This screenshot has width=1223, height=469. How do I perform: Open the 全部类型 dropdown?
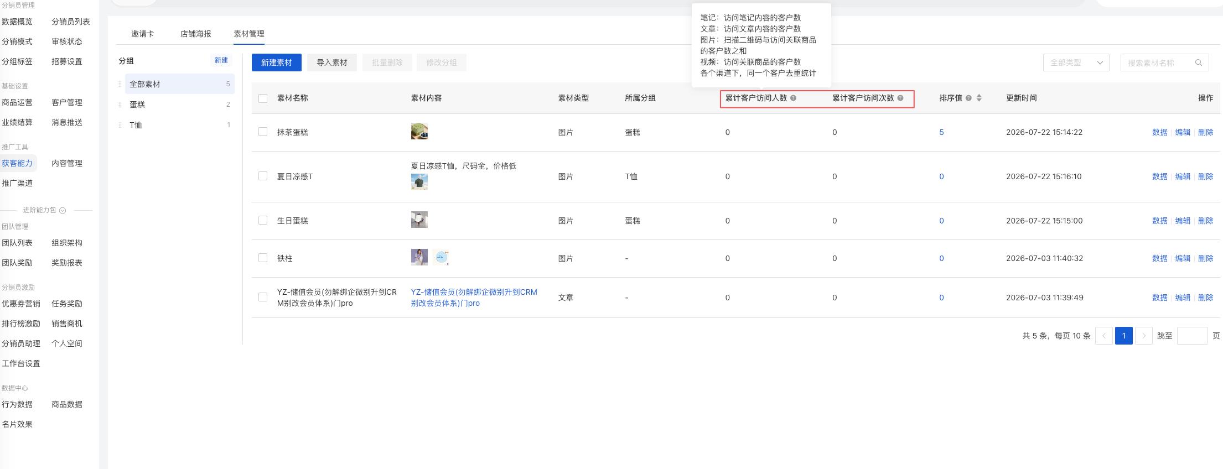1076,62
